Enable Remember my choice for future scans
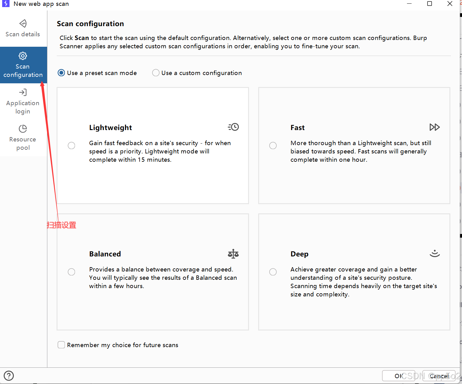 [61, 345]
